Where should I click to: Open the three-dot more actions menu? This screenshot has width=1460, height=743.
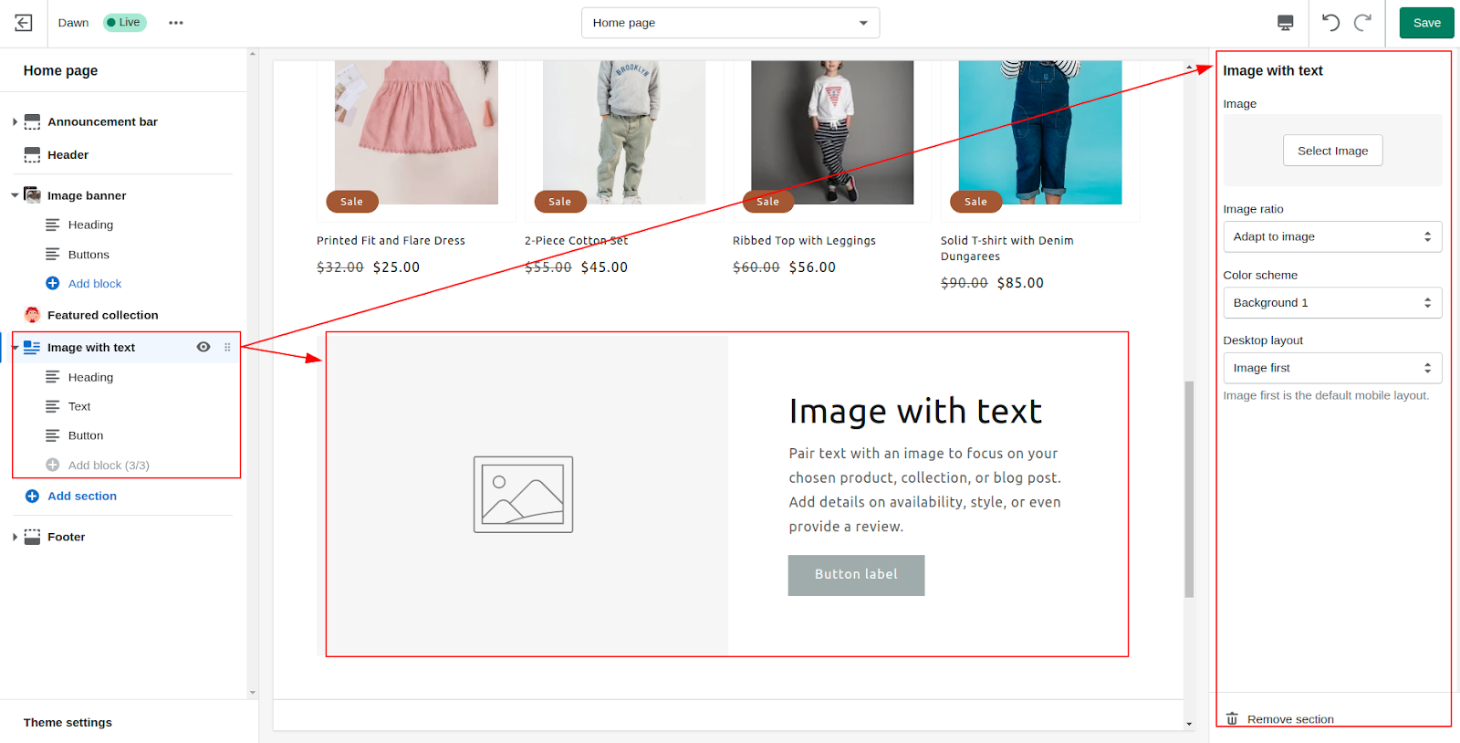point(176,23)
